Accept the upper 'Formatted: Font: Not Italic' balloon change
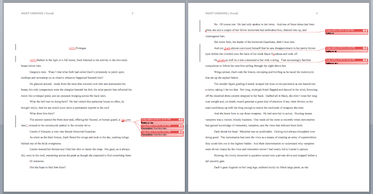The image size is (373, 194). click(x=180, y=126)
